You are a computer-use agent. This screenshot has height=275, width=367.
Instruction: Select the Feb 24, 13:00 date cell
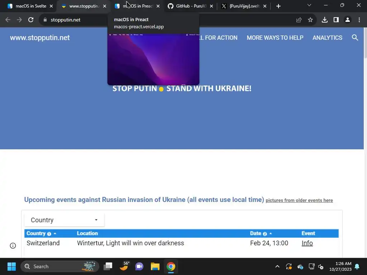(269, 243)
